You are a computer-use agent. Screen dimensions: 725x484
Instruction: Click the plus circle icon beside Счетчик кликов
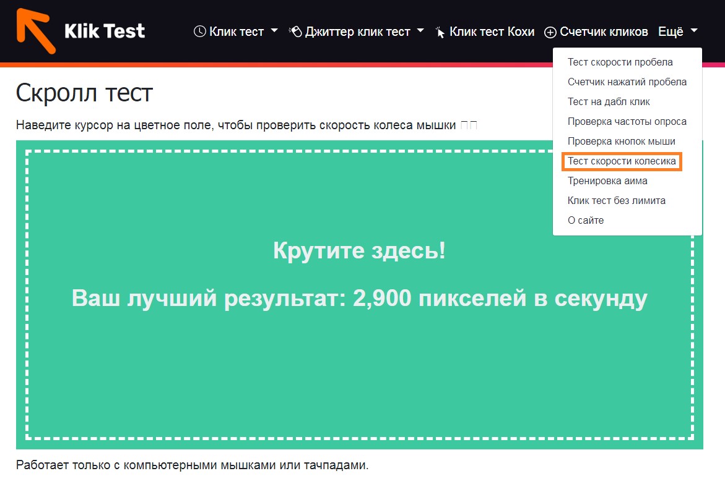click(550, 32)
